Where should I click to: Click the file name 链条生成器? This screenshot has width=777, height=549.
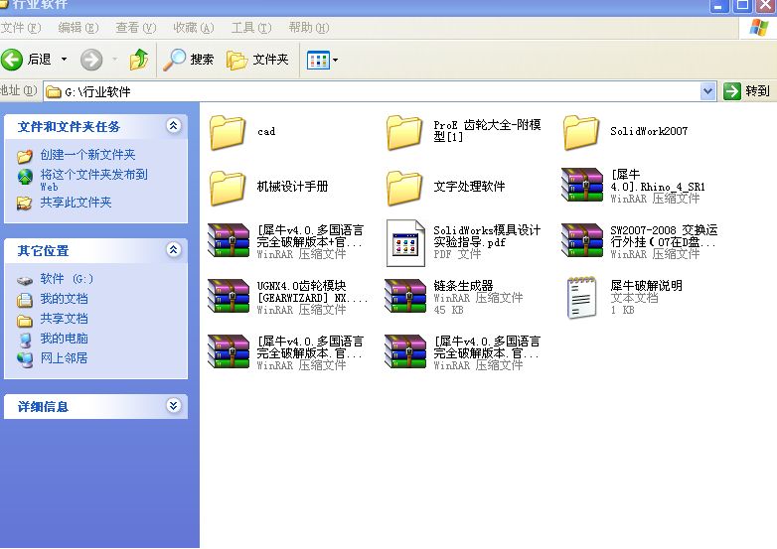click(x=463, y=285)
